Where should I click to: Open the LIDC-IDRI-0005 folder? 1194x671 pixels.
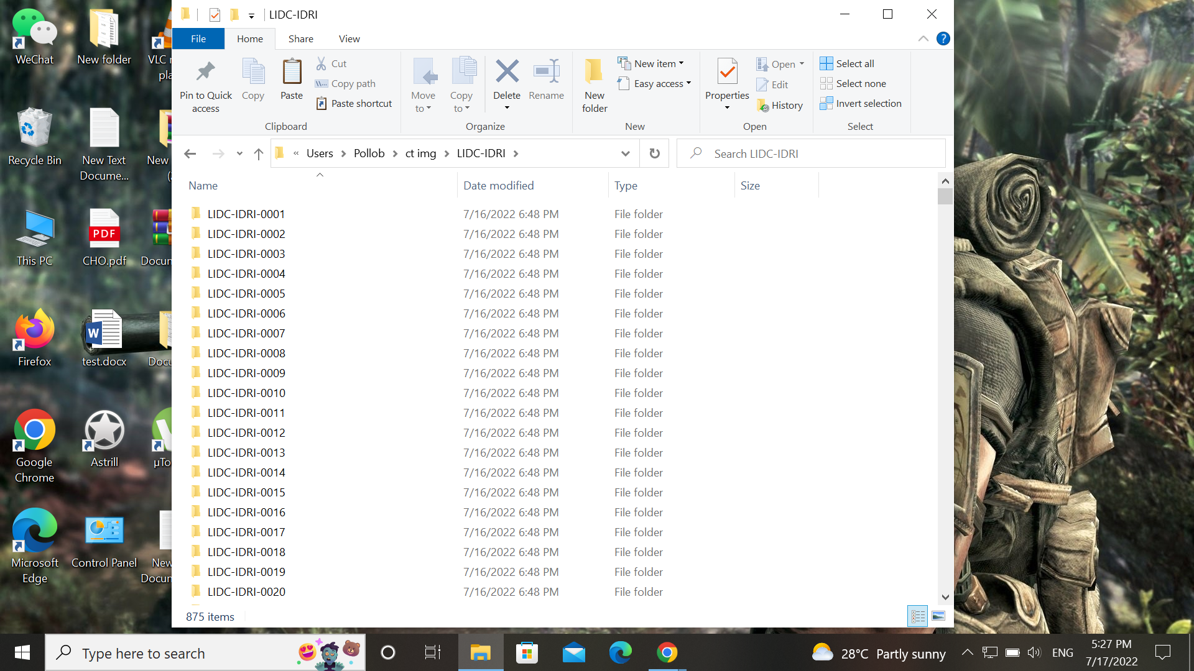click(246, 293)
